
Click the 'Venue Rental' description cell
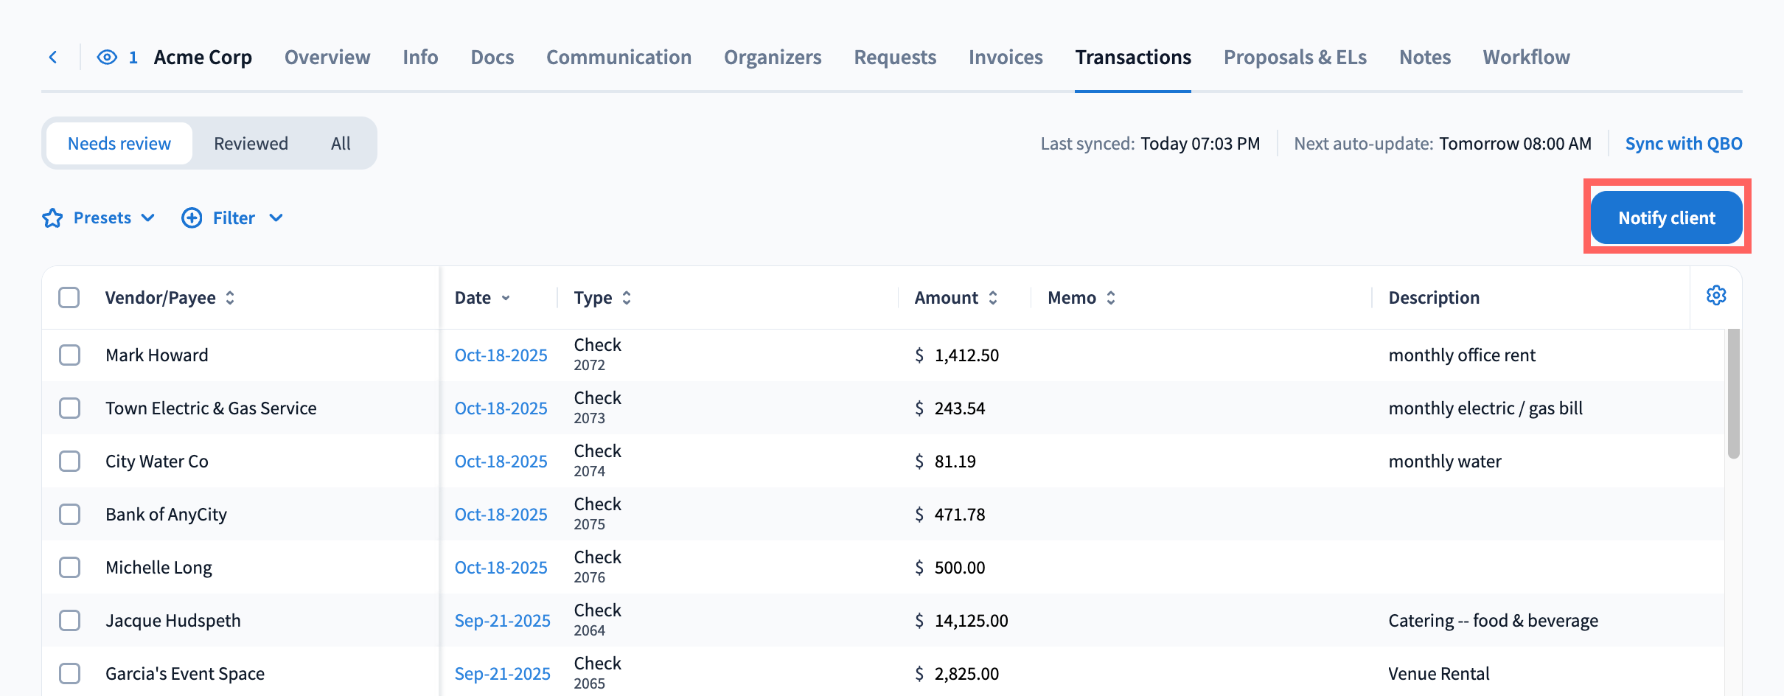tap(1439, 674)
